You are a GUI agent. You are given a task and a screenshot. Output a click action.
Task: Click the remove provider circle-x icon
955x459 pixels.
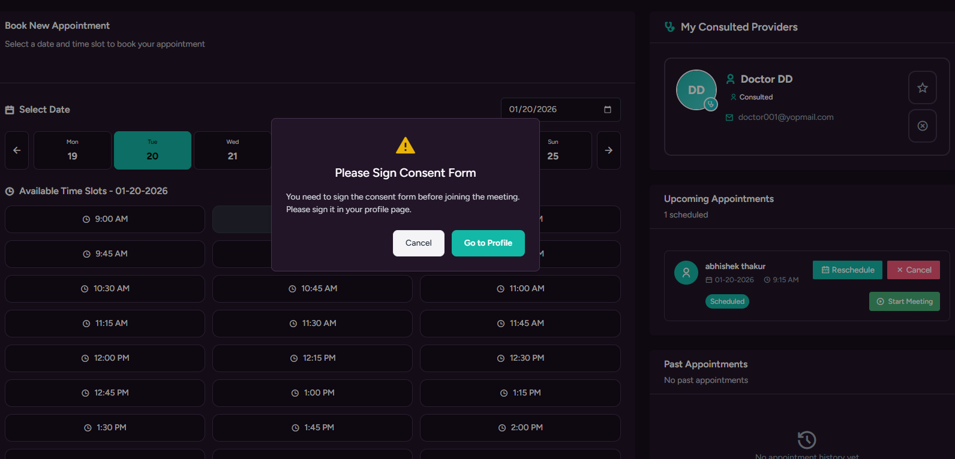point(922,126)
